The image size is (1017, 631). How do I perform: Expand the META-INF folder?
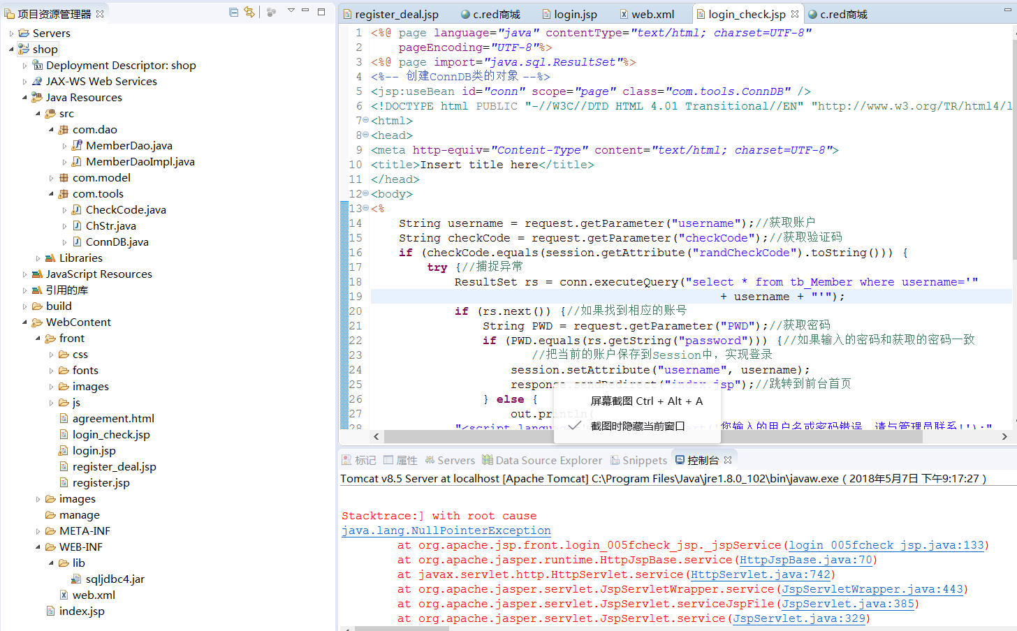click(x=38, y=531)
